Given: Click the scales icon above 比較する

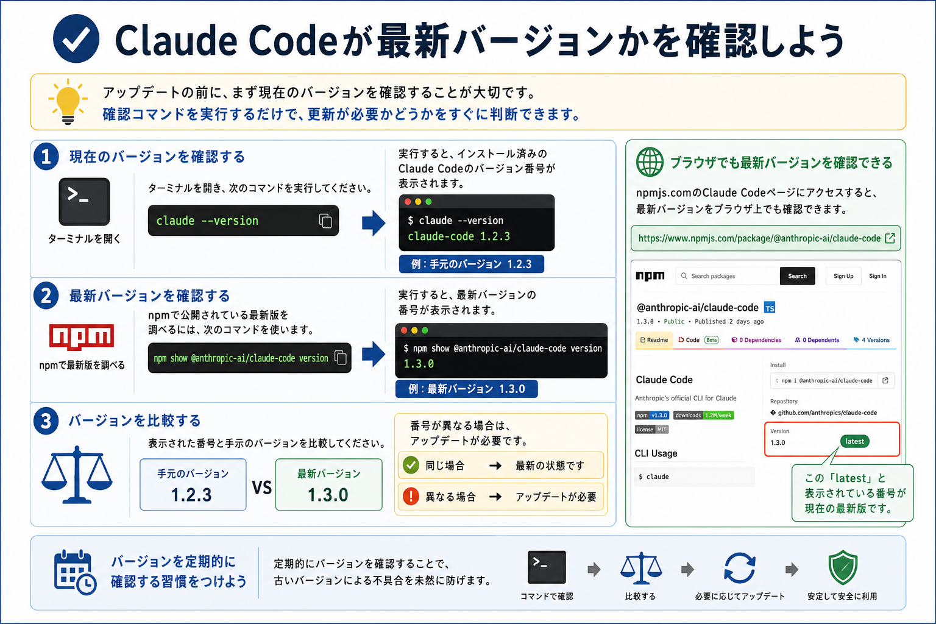Looking at the screenshot, I should [640, 569].
